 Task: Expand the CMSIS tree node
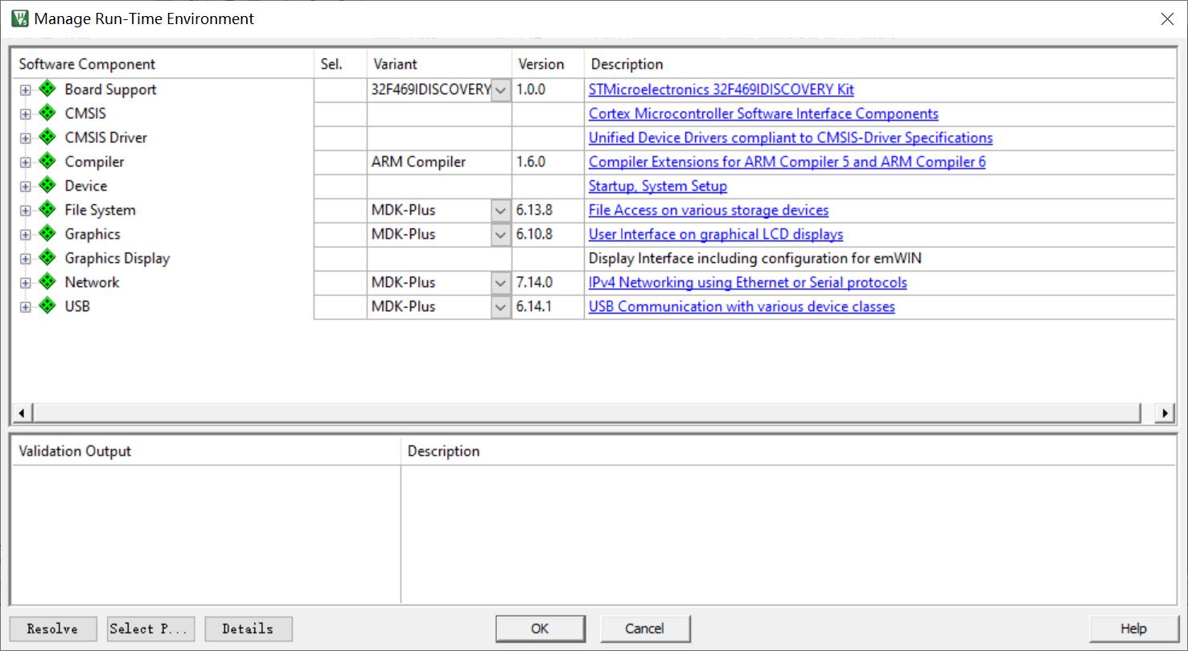[26, 114]
